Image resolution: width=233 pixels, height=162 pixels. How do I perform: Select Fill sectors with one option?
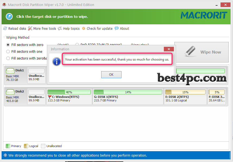8,51
